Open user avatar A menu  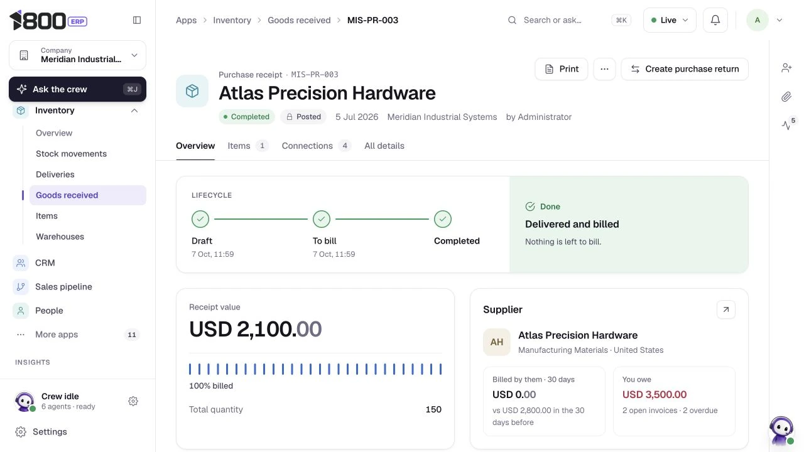[757, 20]
